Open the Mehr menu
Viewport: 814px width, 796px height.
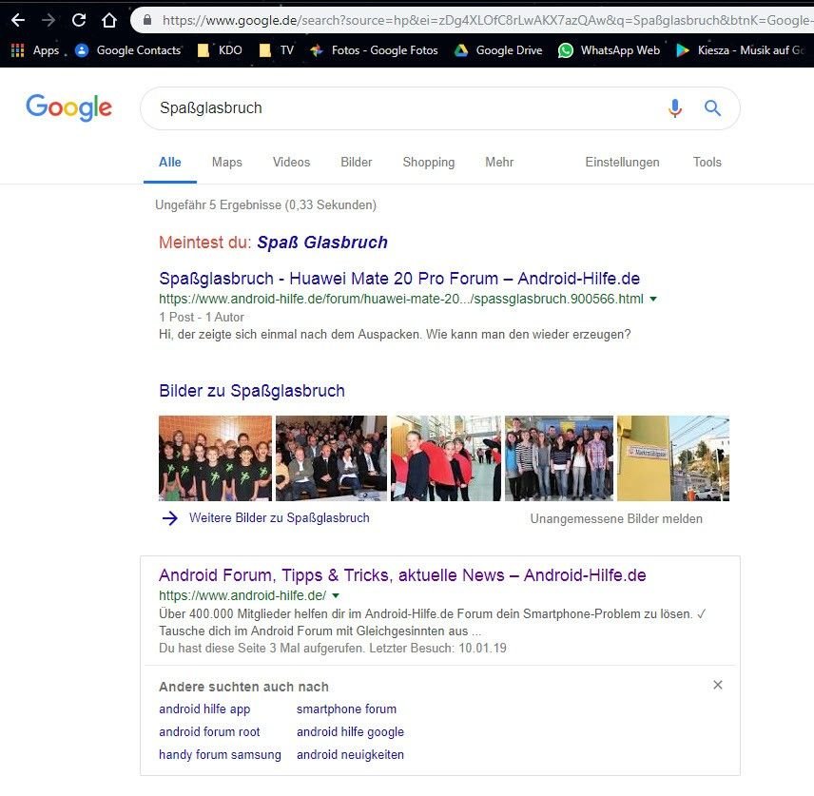499,162
